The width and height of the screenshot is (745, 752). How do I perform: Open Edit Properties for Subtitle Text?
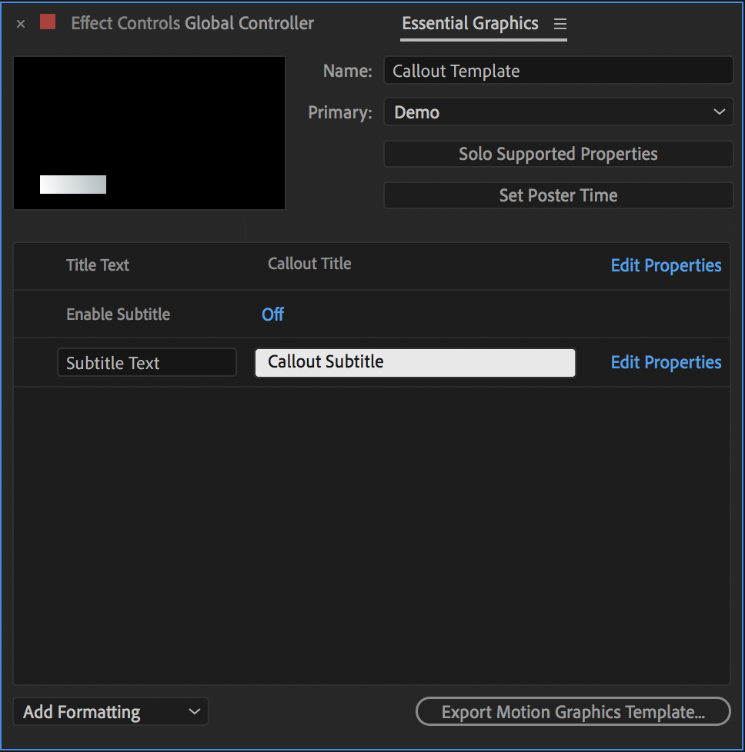click(666, 362)
